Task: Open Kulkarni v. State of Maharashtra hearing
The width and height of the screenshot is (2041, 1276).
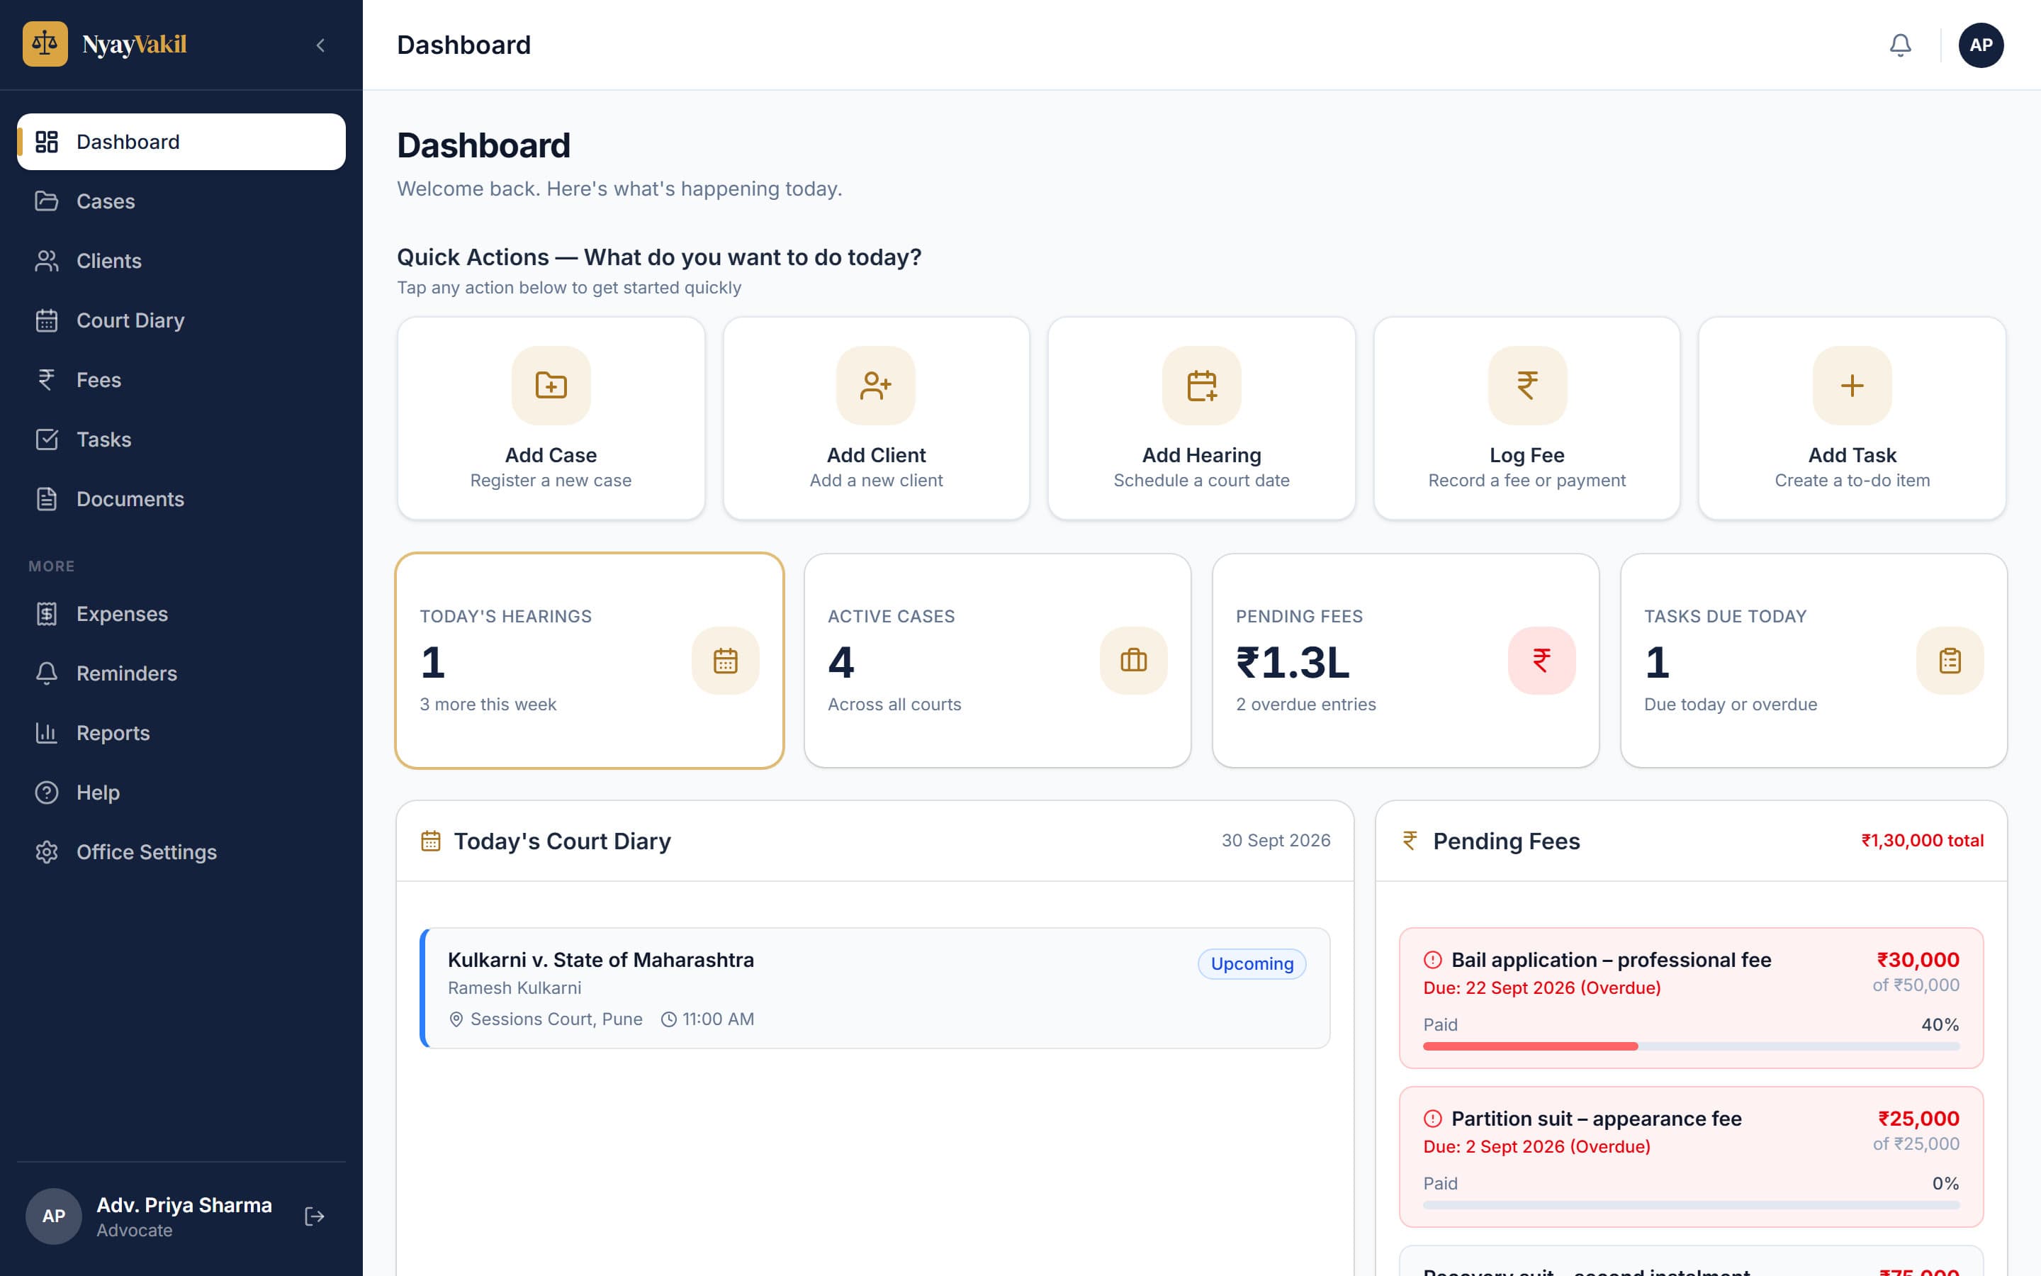Action: pos(875,988)
